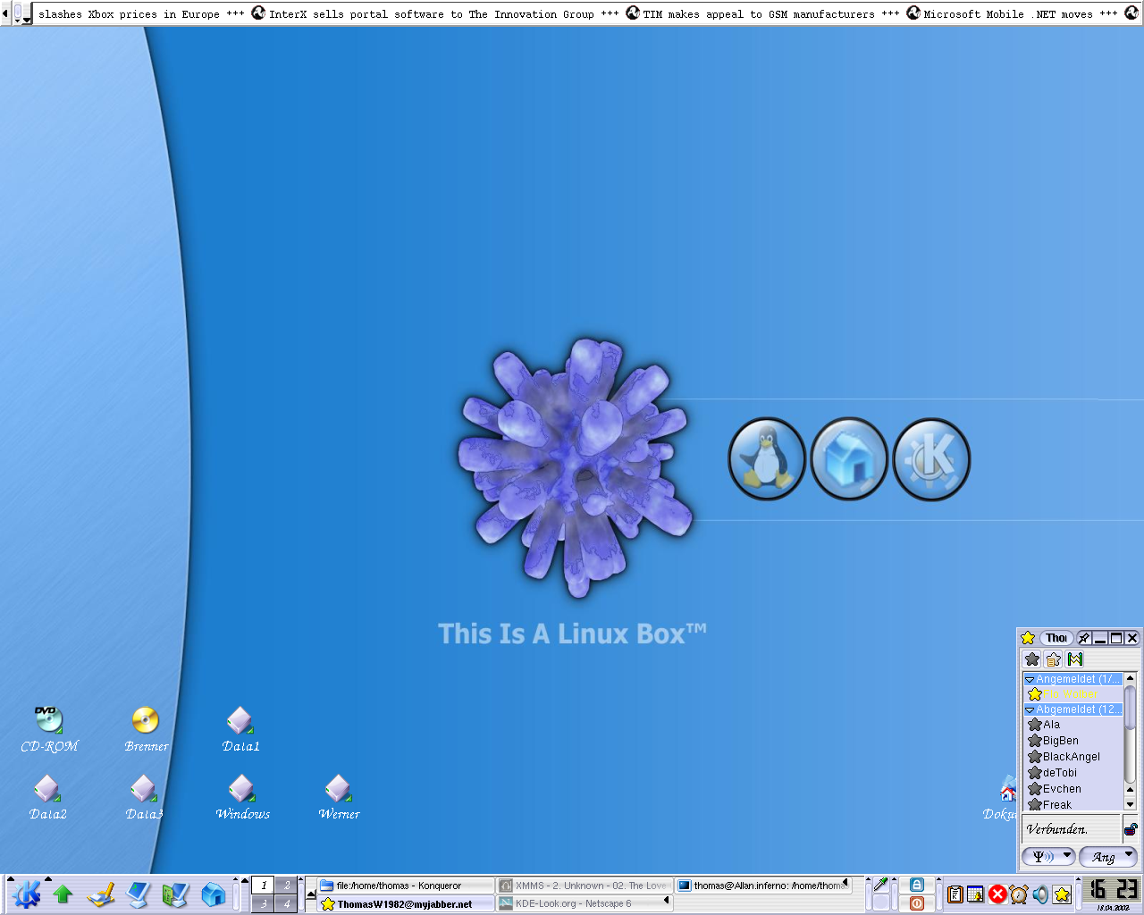Open the terminal monitor icon in the panel
Screen dimensions: 1144x915
coord(139,894)
